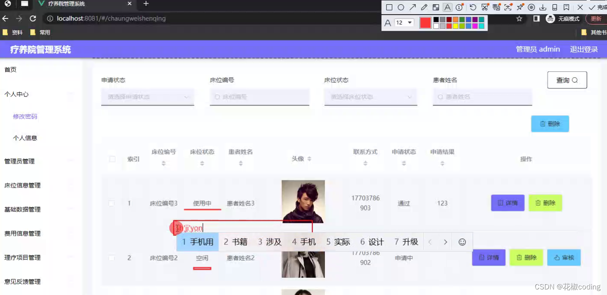
Task: Pick the magenta color swatch
Action: click(475, 26)
